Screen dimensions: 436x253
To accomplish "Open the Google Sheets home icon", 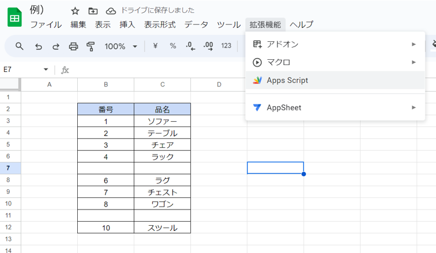I will [x=15, y=17].
